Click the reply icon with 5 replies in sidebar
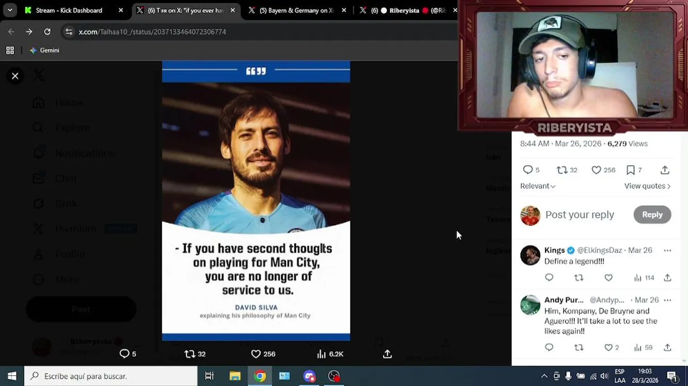The height and width of the screenshot is (386, 688). pos(528,170)
